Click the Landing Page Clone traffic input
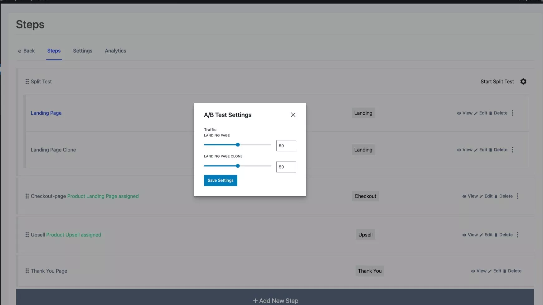This screenshot has height=305, width=543. [286, 167]
